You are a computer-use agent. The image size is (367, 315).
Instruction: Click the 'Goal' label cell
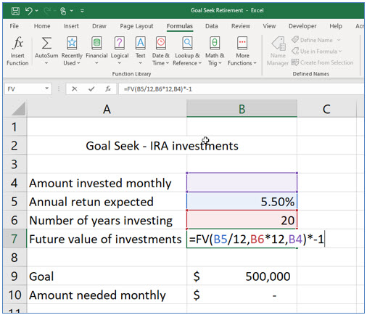[x=107, y=277]
